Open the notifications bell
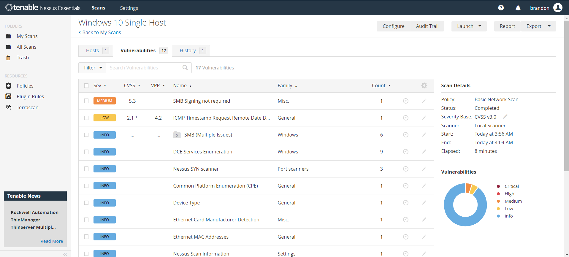 [518, 8]
